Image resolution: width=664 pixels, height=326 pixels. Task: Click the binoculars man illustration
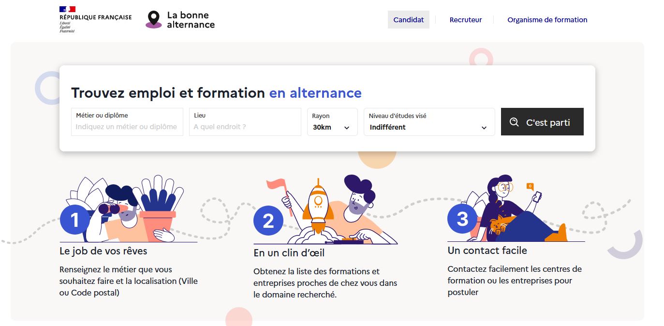(128, 209)
